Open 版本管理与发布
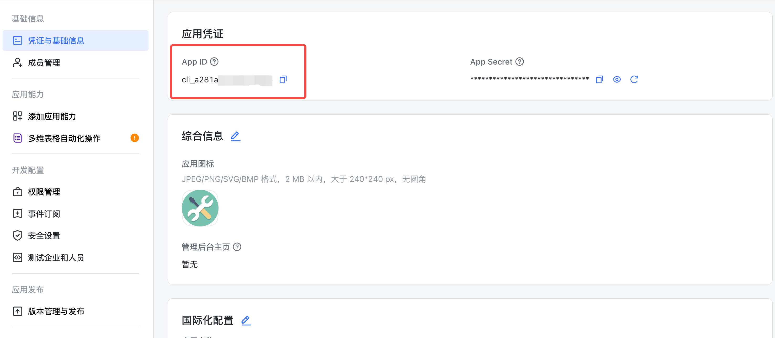Image resolution: width=775 pixels, height=338 pixels. coord(56,311)
